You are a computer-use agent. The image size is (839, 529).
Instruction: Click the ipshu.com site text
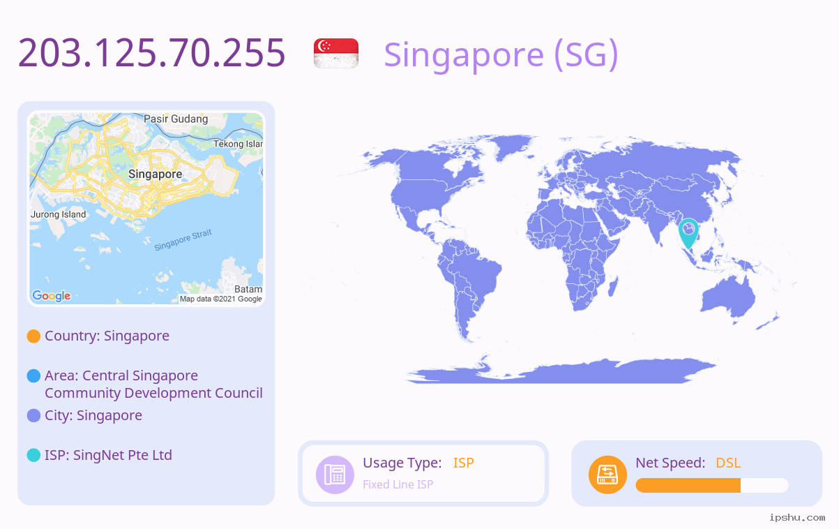click(797, 517)
